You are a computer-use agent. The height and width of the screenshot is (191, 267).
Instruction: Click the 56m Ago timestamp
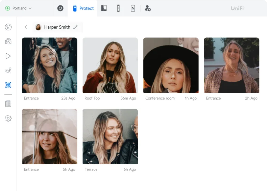tap(128, 98)
